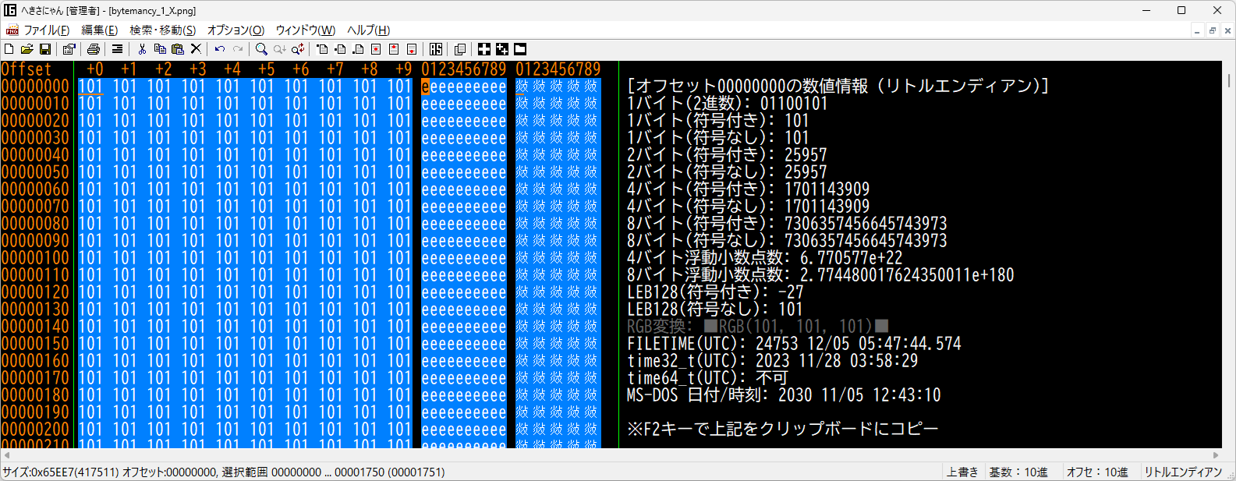Jump to middle of file icon
Image resolution: width=1236 pixels, height=481 pixels.
click(x=340, y=49)
